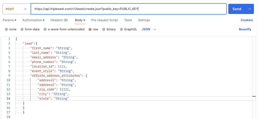The image size is (258, 119).
Task: Open the POST method dropdown
Action: [17, 9]
